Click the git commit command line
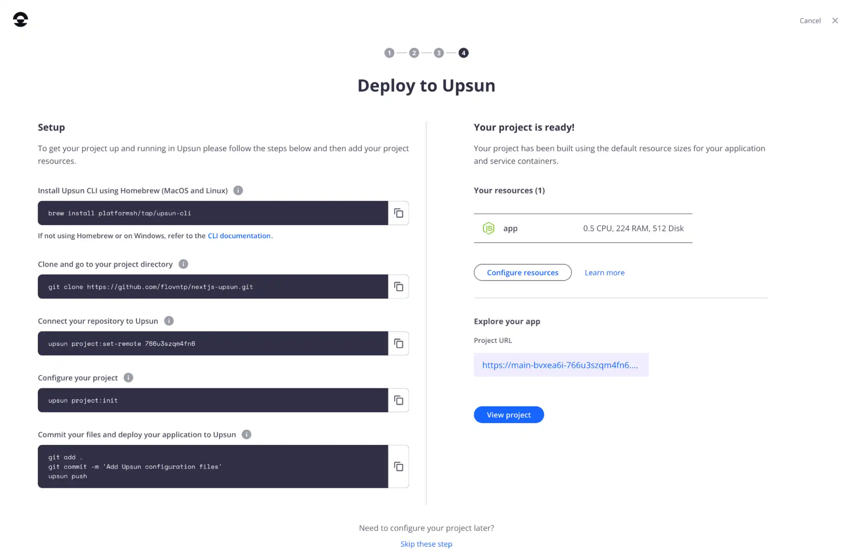The width and height of the screenshot is (842, 556). [135, 467]
